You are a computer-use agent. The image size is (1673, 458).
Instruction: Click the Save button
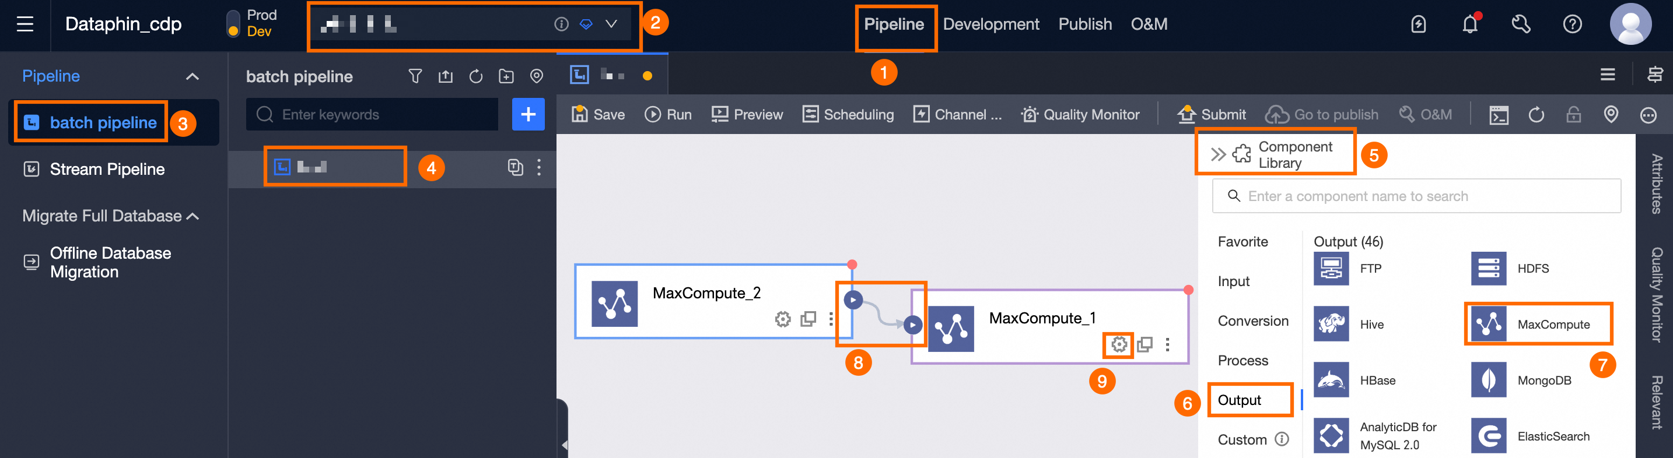click(x=598, y=115)
